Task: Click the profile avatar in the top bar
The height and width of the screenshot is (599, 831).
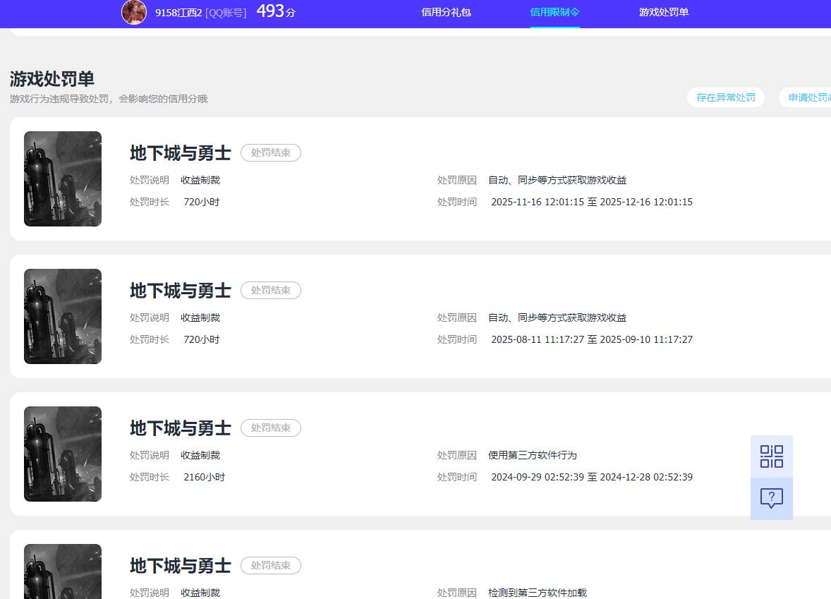Action: [x=134, y=13]
